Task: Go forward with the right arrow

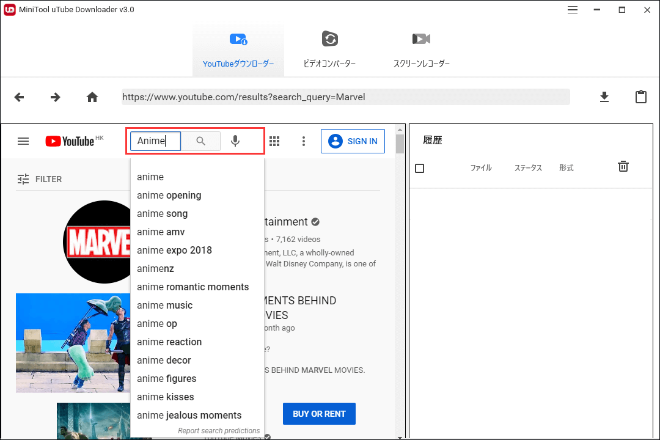Action: (x=55, y=97)
